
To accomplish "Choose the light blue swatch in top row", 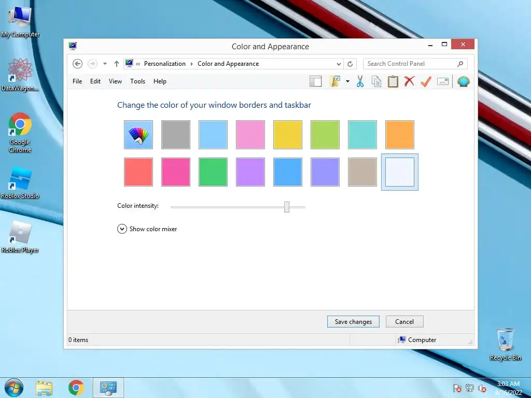I will click(213, 135).
